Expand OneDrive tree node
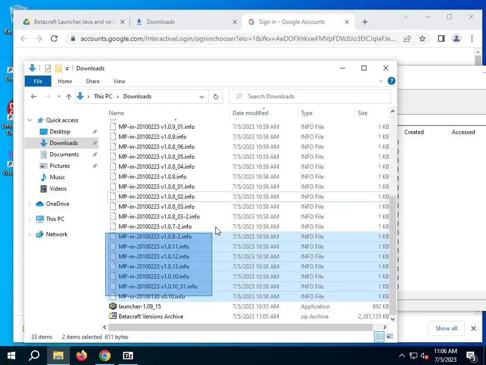 pyautogui.click(x=30, y=204)
